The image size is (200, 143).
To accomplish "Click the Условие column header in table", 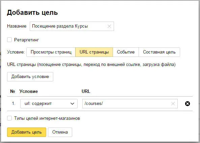I will [x=29, y=91].
